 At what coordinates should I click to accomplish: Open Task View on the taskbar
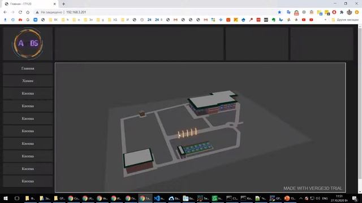[16, 198]
